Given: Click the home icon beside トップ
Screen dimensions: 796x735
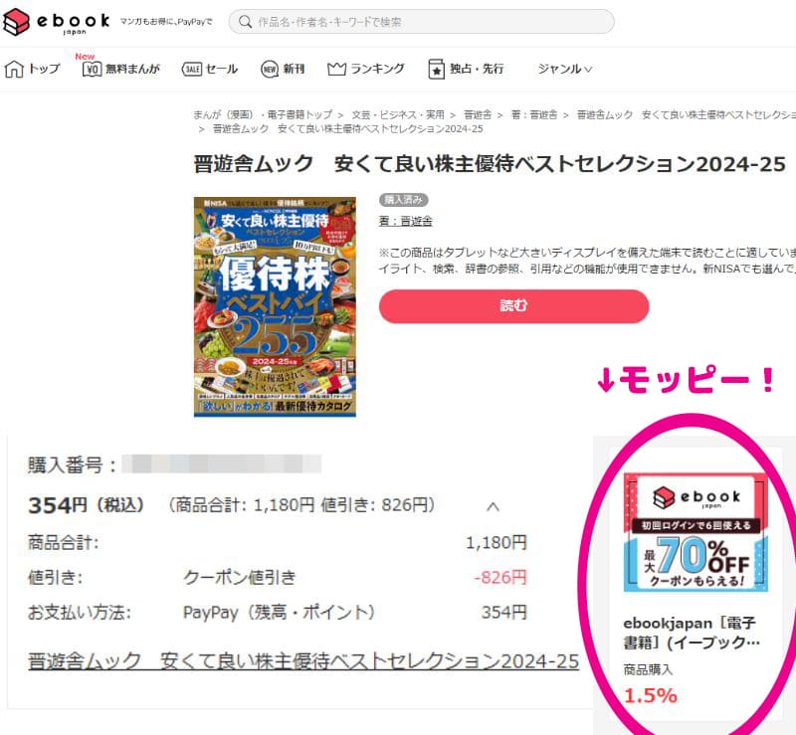Looking at the screenshot, I should click(14, 69).
